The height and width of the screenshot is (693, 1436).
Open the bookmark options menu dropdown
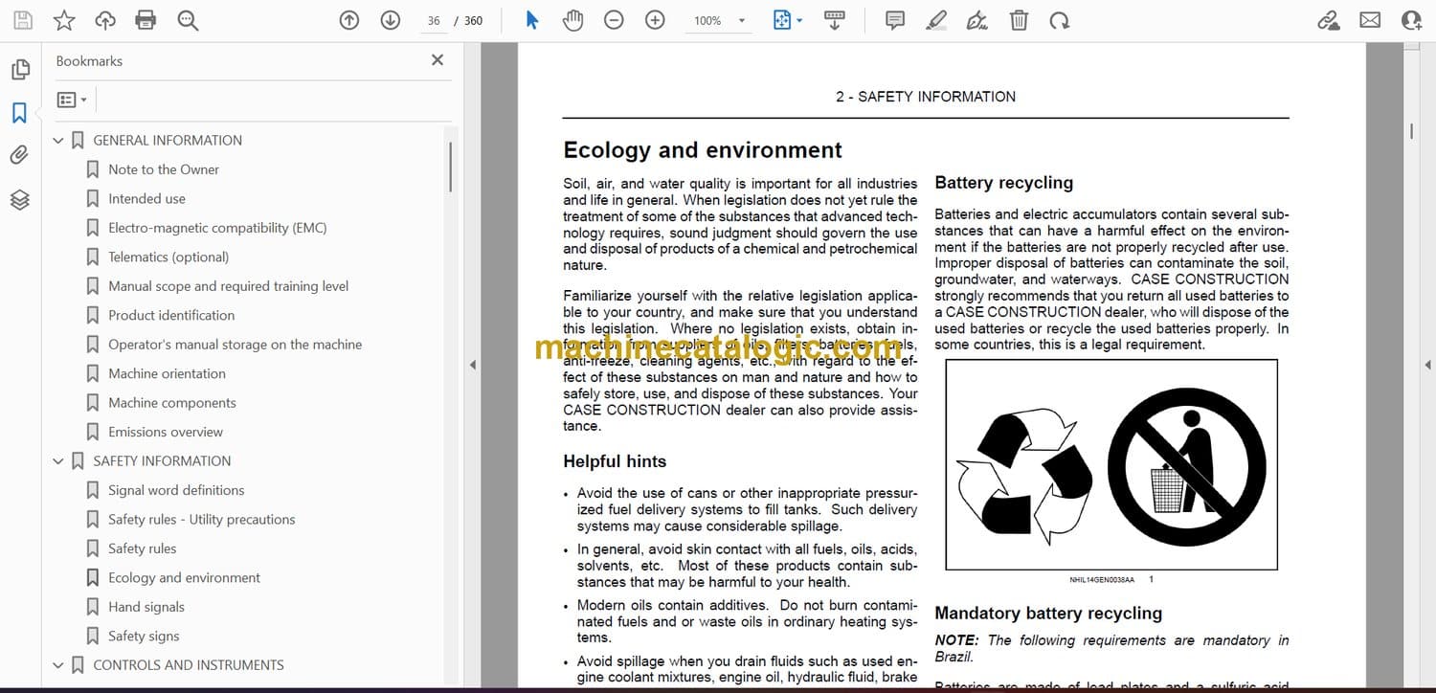point(72,100)
